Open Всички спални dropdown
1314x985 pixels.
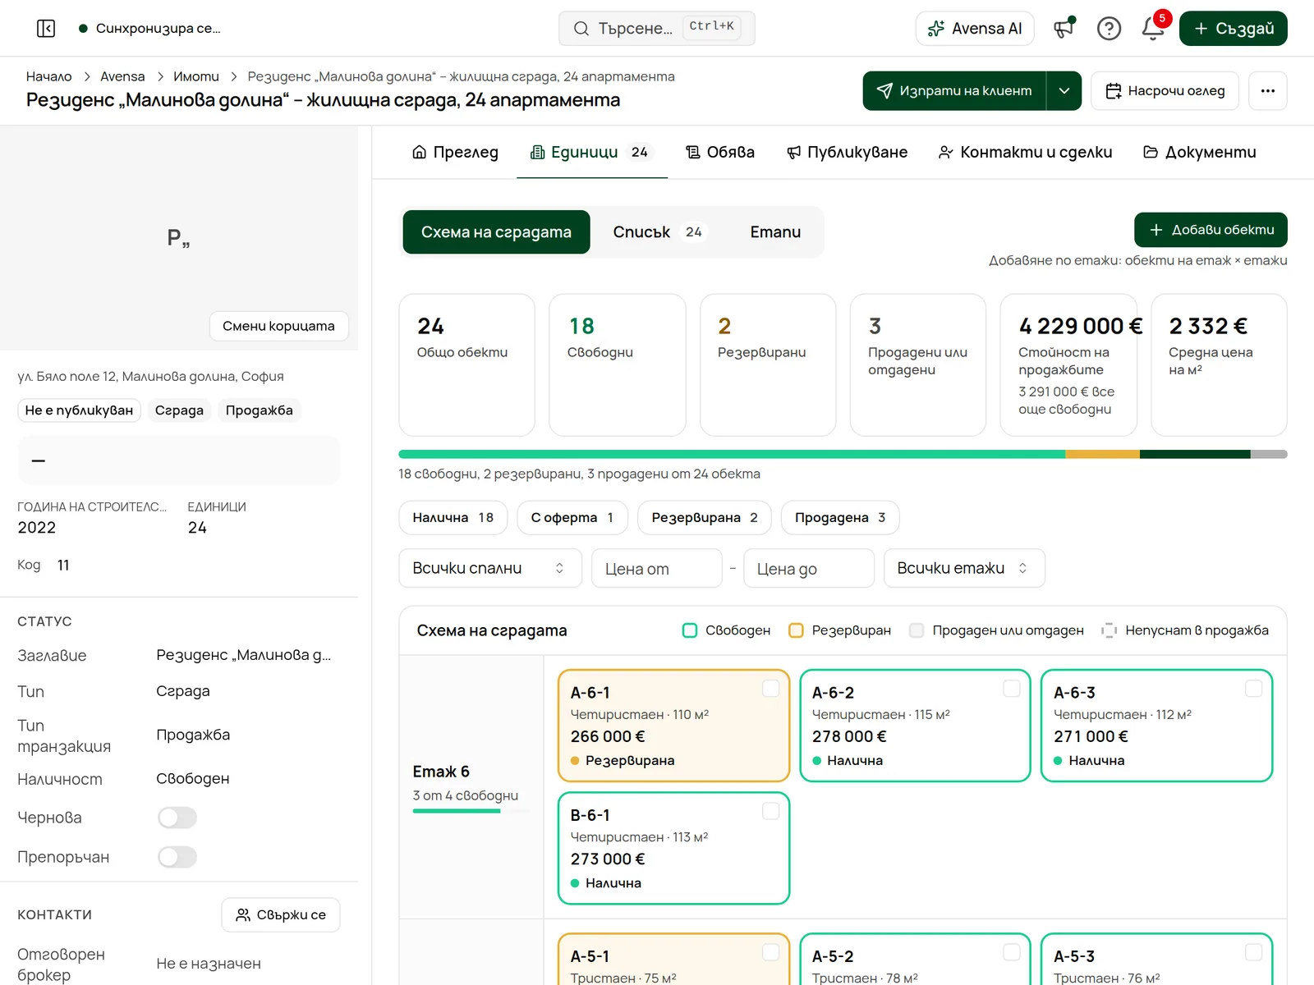[x=490, y=568]
